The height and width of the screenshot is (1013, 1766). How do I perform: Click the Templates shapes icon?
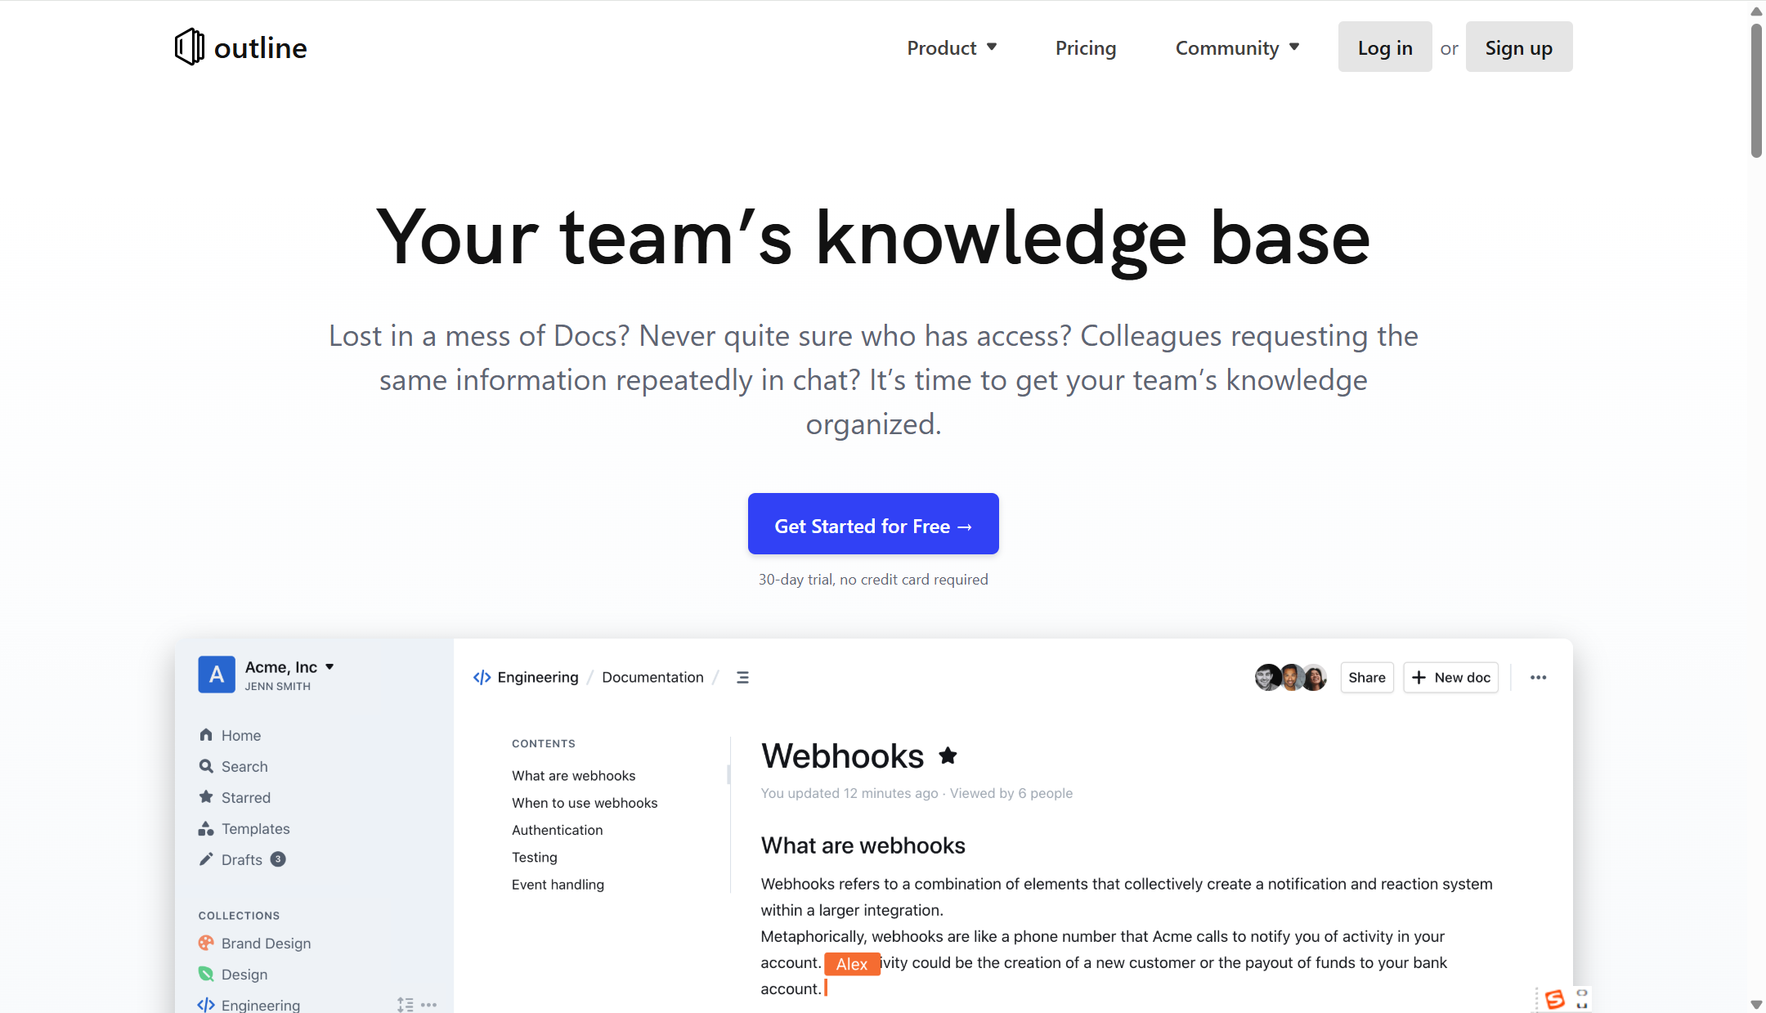tap(206, 828)
